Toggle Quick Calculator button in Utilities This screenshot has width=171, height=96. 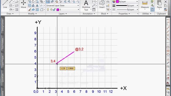pos(152,10)
